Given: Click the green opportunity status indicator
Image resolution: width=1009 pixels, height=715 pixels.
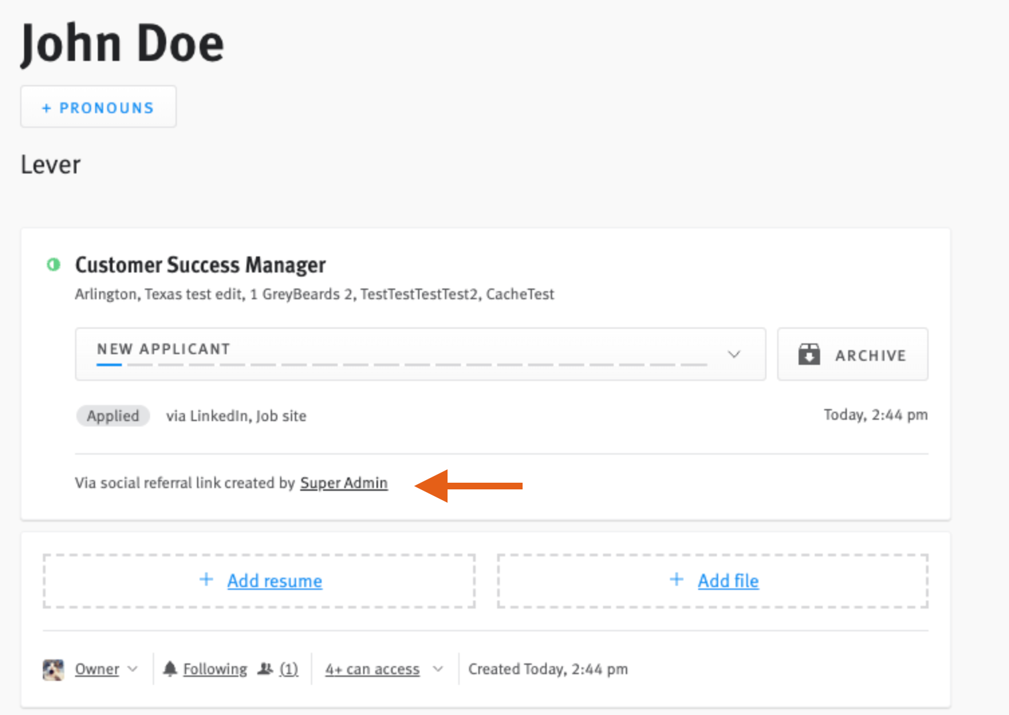Looking at the screenshot, I should (54, 264).
